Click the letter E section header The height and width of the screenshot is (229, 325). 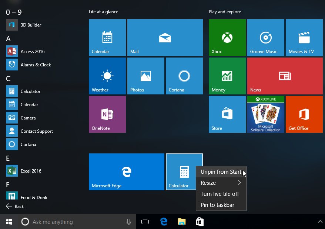(x=8, y=158)
